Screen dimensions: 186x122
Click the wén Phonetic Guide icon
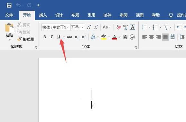[126, 27]
